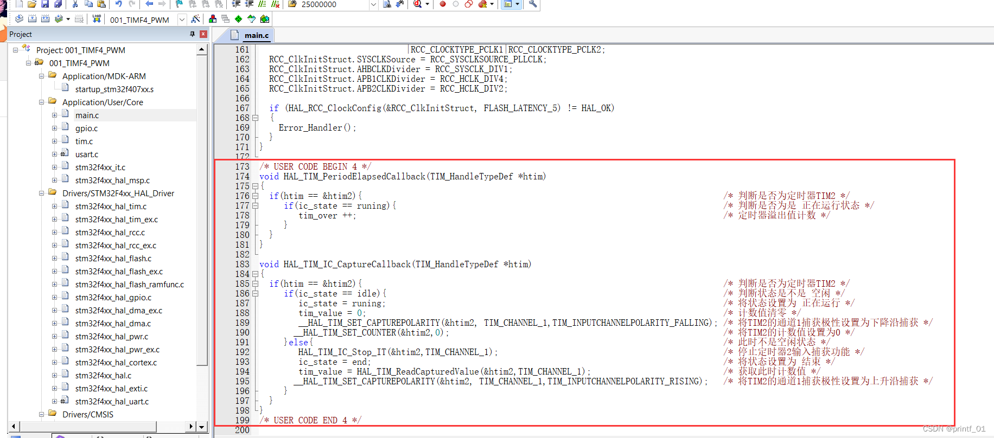Viewport: 994px width, 438px height.
Task: Click the Paste toolbar icon
Action: (101, 4)
